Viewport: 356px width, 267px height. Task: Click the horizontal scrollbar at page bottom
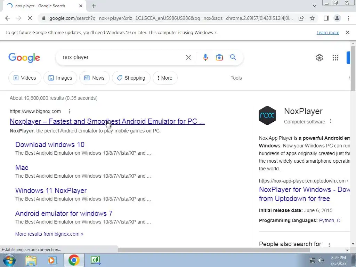(x=213, y=250)
